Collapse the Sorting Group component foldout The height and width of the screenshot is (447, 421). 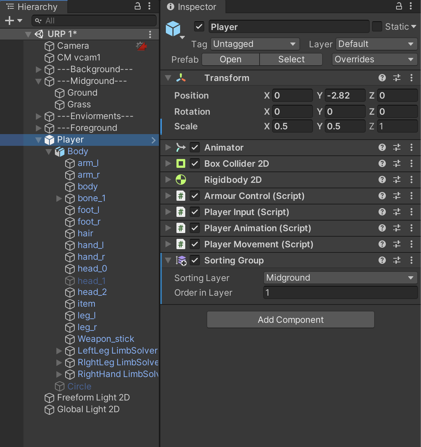click(168, 260)
